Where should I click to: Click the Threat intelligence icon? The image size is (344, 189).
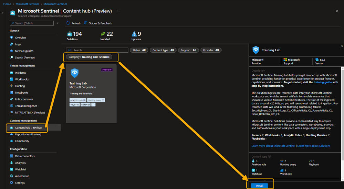[x=12, y=106]
